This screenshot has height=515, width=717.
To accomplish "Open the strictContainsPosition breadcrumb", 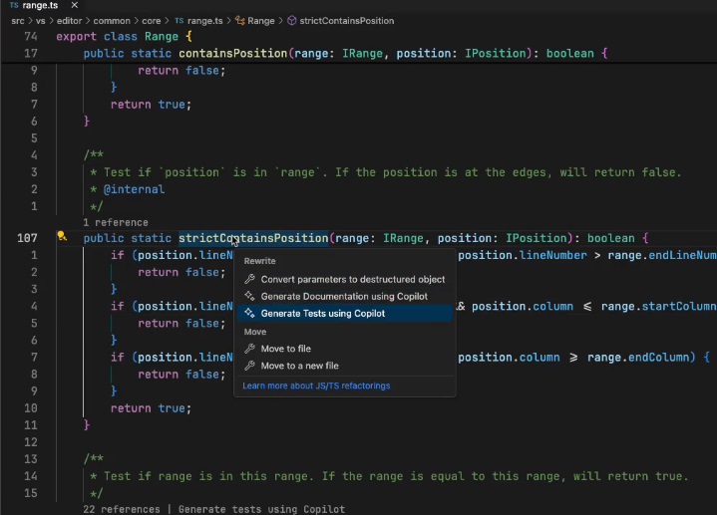I will pyautogui.click(x=347, y=21).
